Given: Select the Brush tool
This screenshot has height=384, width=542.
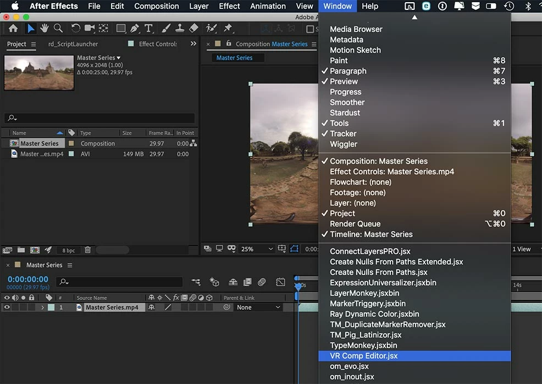Looking at the screenshot, I should pos(166,29).
